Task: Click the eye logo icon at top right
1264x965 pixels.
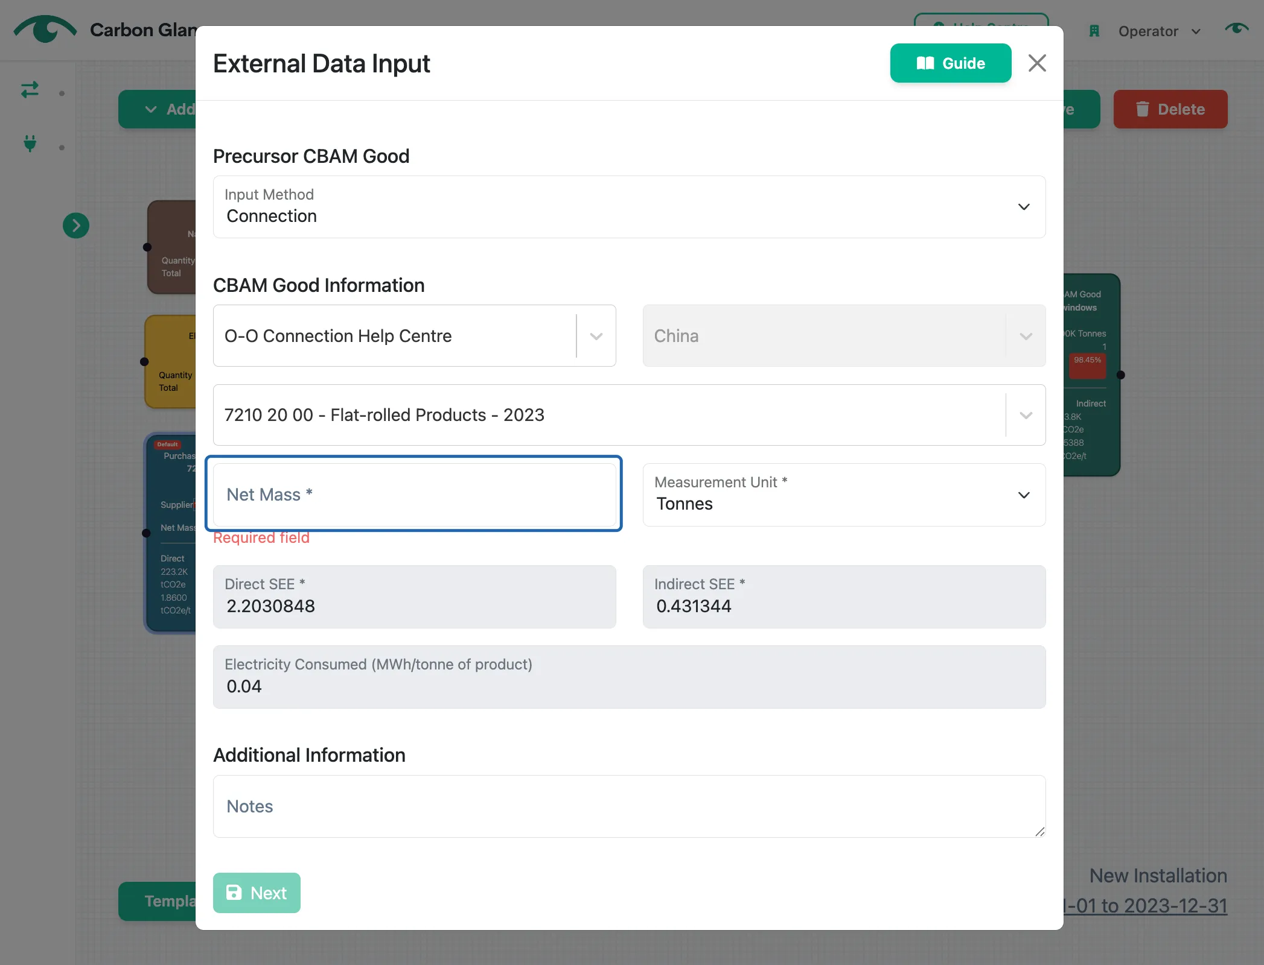Action: 1236,28
